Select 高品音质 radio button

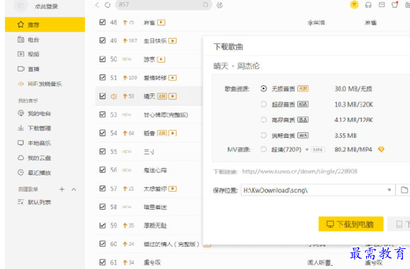coord(263,119)
